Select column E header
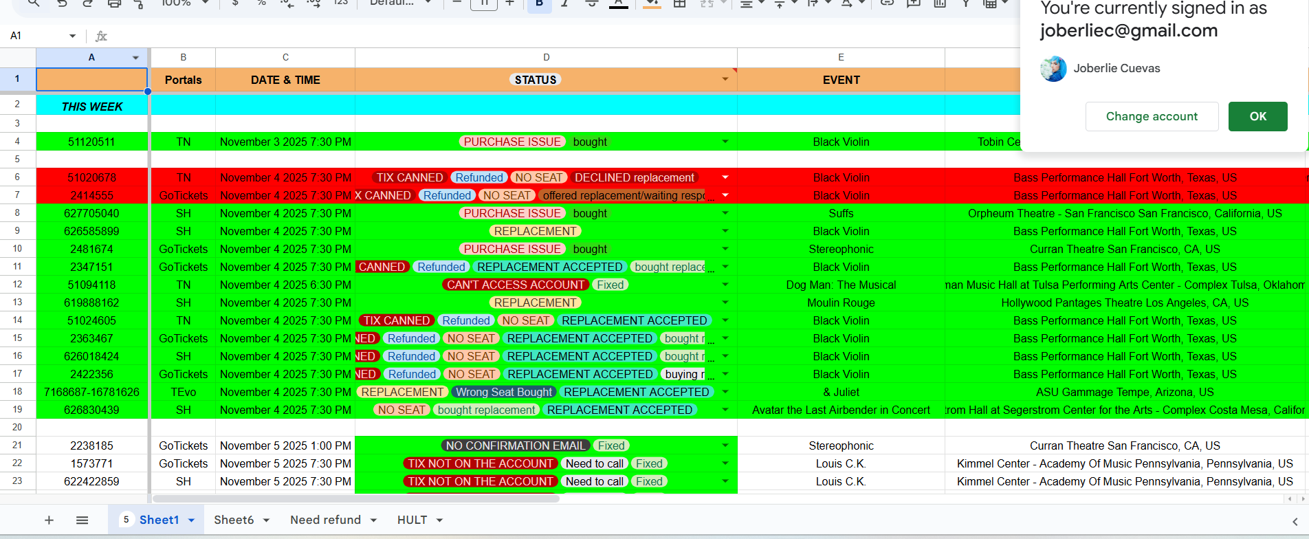 pyautogui.click(x=841, y=58)
